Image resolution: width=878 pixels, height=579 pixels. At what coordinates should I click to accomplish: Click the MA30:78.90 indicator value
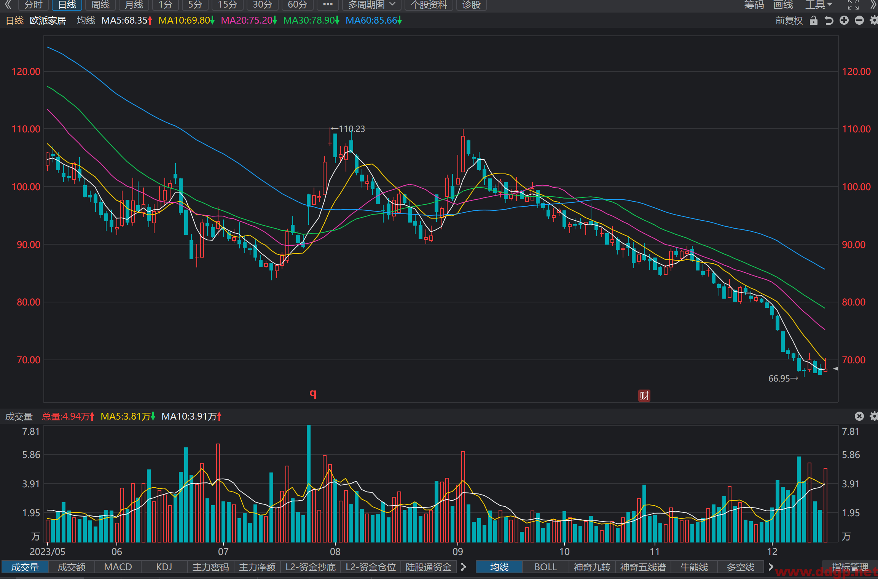(x=311, y=21)
